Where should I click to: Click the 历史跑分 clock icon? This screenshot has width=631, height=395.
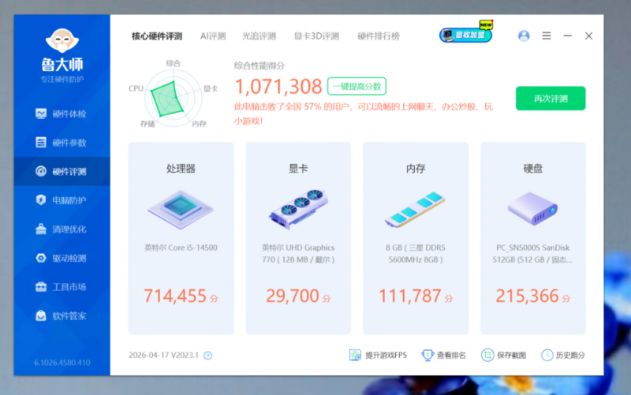(547, 355)
